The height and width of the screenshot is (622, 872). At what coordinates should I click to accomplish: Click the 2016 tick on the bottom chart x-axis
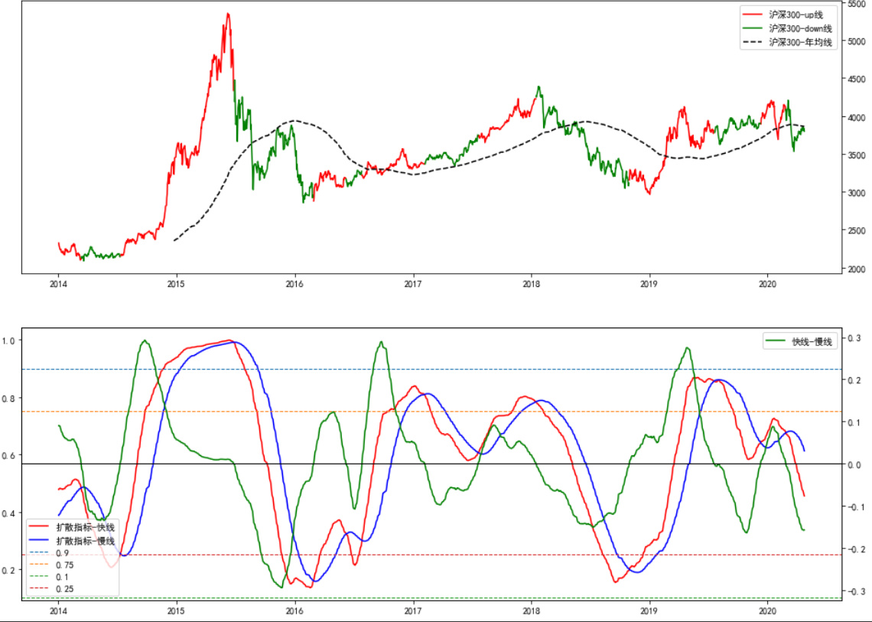point(294,611)
